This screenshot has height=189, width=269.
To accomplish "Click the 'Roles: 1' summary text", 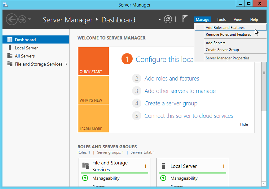I will tap(84, 152).
